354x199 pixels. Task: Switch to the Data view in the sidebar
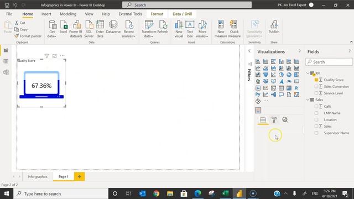pyautogui.click(x=6, y=61)
